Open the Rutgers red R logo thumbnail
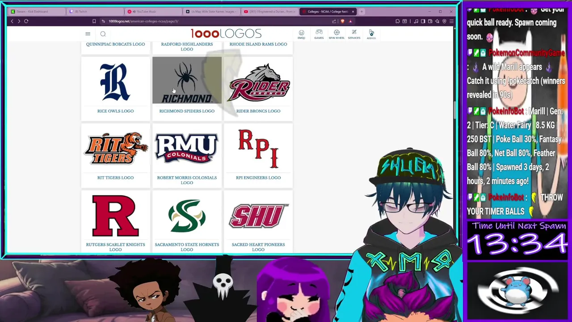 pos(115,216)
